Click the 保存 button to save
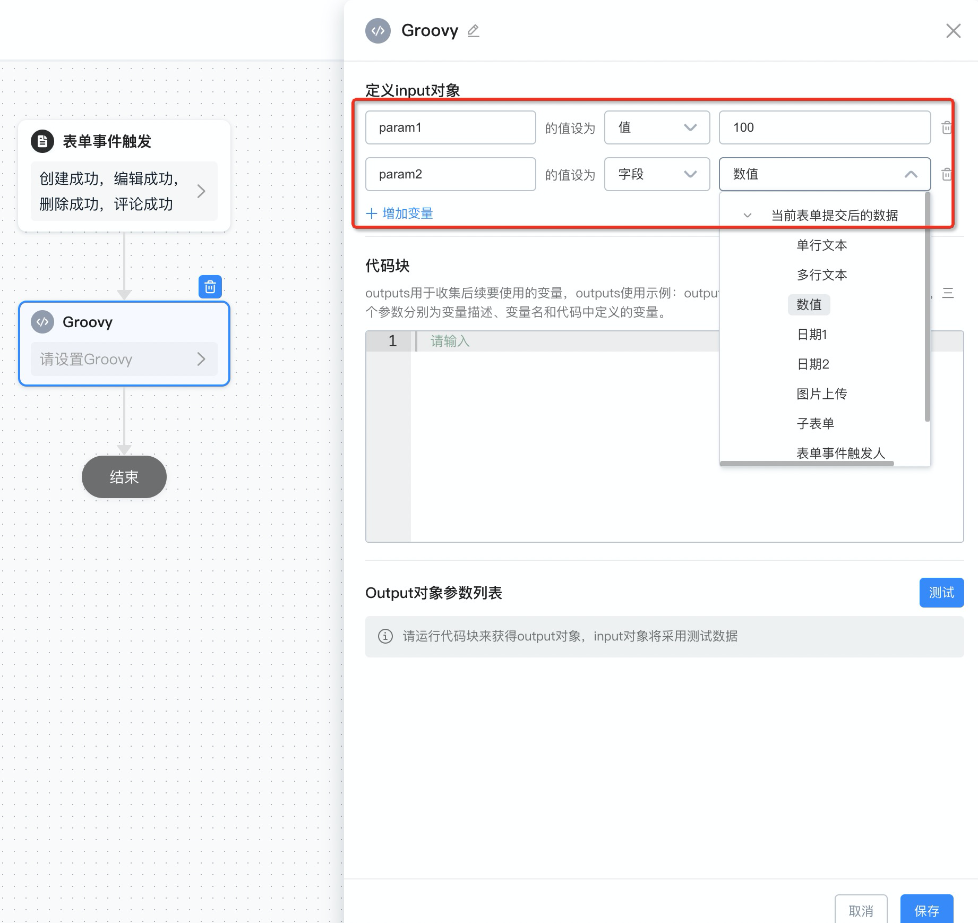This screenshot has width=978, height=923. tap(926, 910)
